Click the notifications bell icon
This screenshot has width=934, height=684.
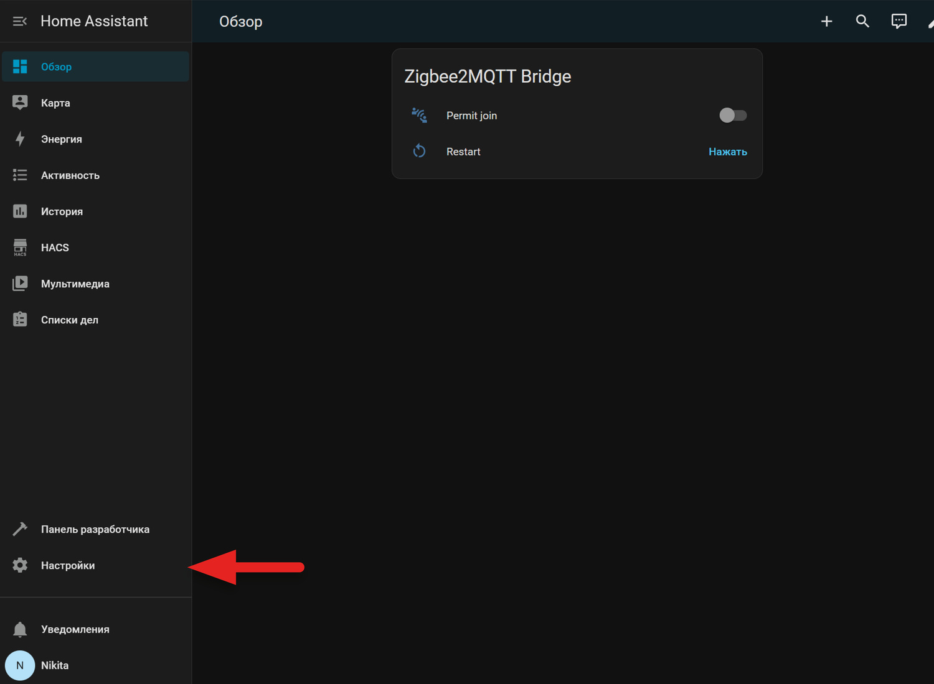pos(20,629)
